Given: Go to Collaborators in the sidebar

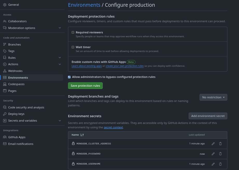Looking at the screenshot, I should (17, 21).
